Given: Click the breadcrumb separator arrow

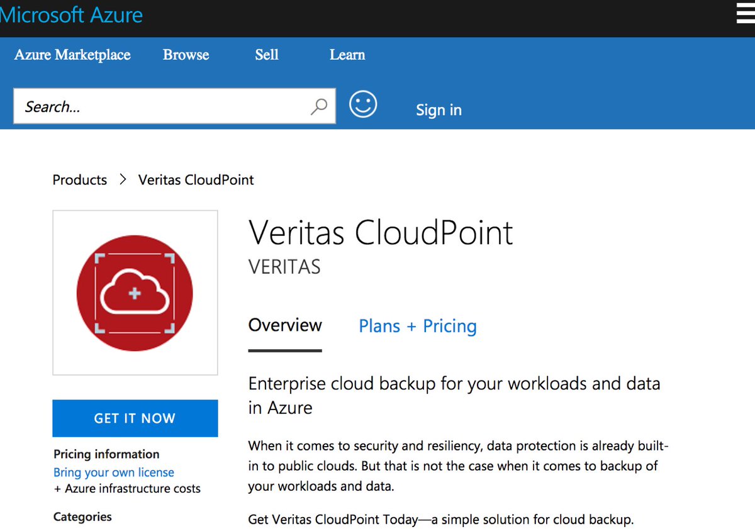Looking at the screenshot, I should click(x=123, y=179).
